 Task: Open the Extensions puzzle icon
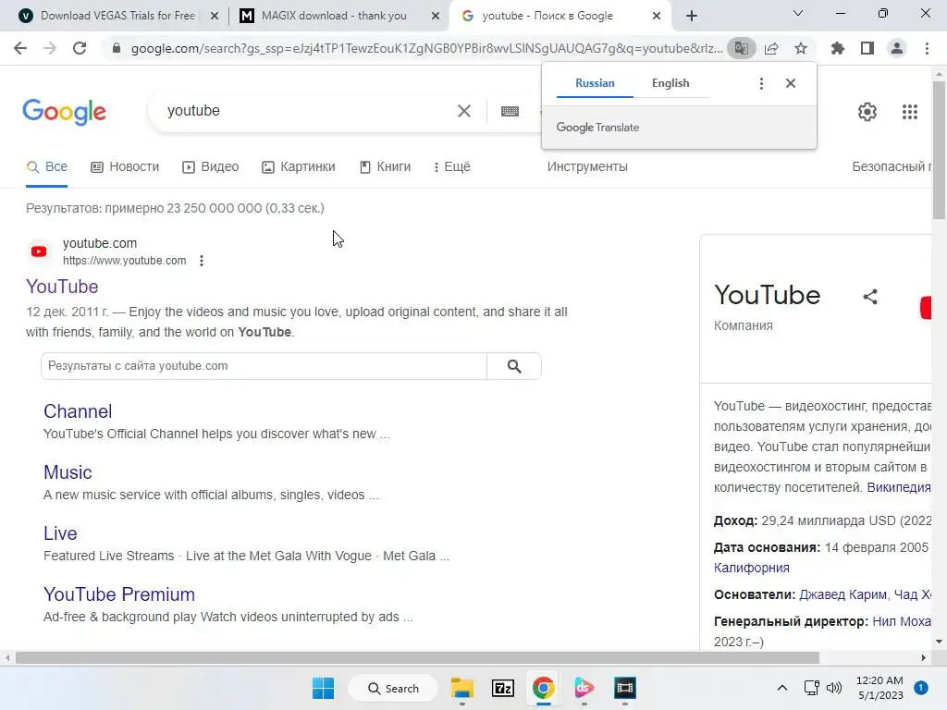(x=838, y=48)
